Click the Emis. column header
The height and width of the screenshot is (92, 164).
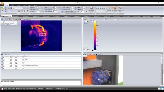[x=14, y=56]
